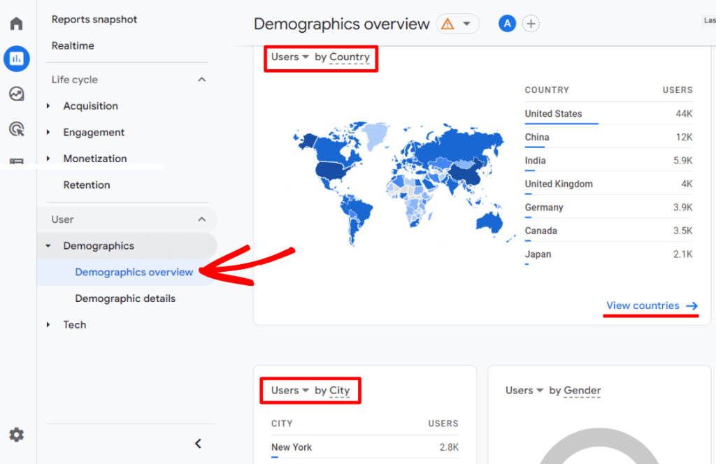The image size is (716, 464).
Task: Collapse the User section chevron
Action: tap(202, 219)
